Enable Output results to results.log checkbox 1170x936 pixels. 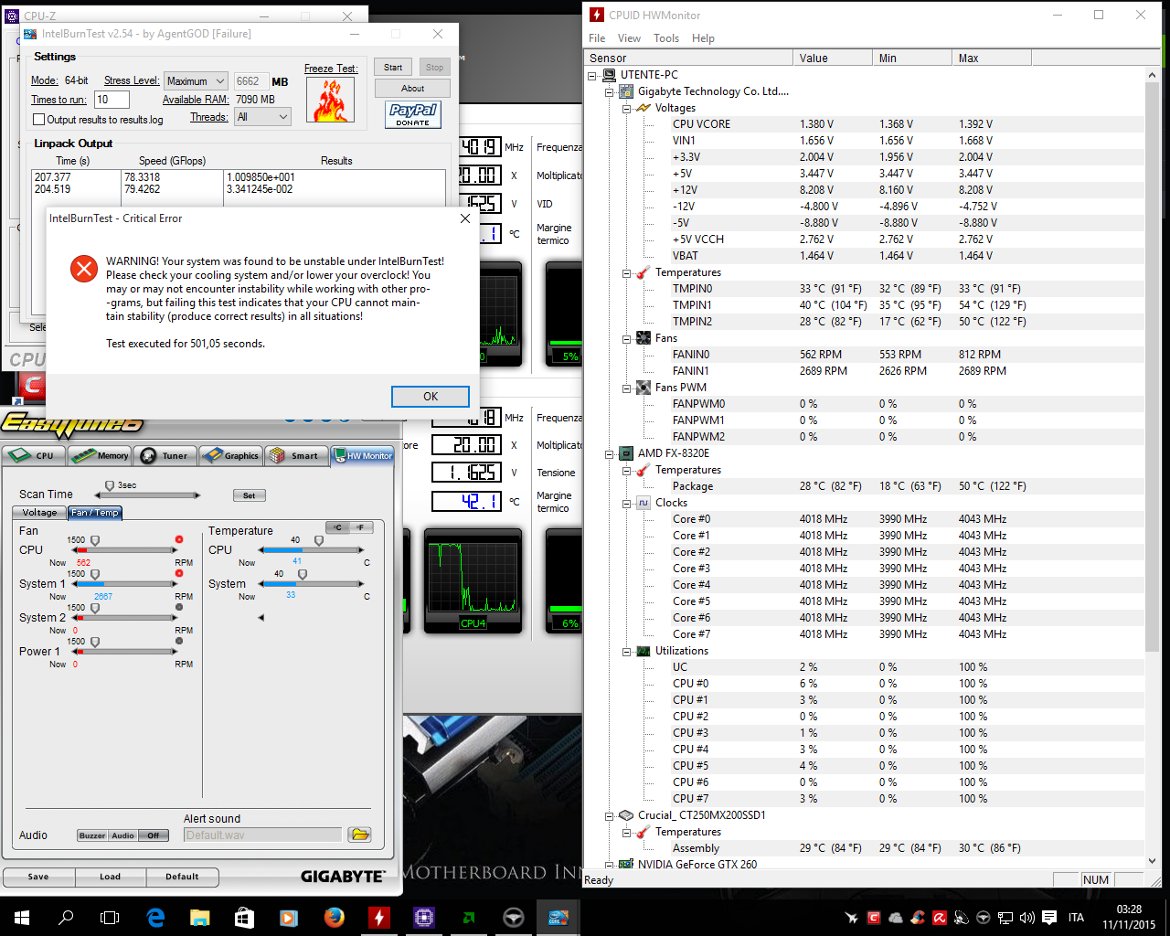[x=38, y=120]
